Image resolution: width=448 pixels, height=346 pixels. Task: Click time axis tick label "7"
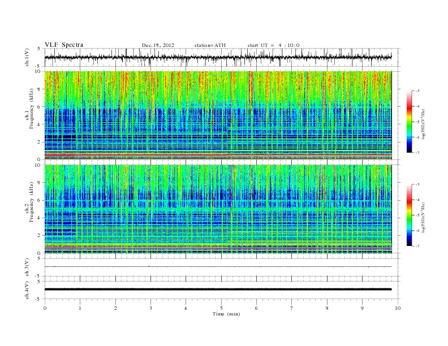coord(292,308)
